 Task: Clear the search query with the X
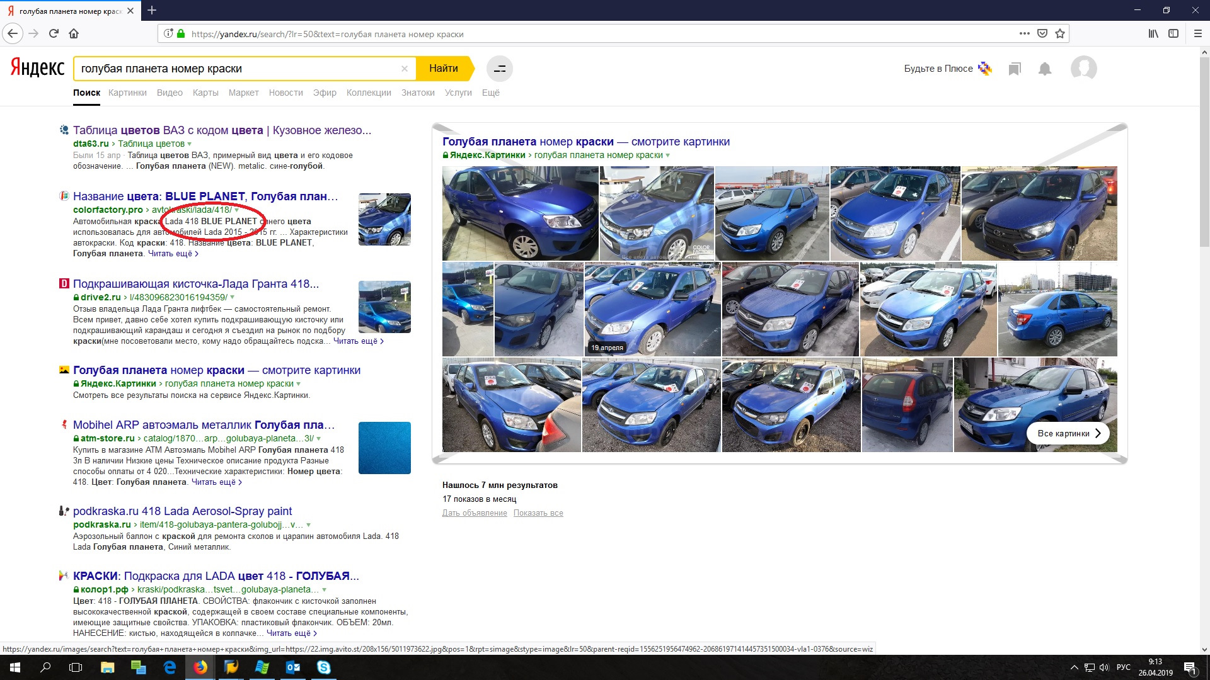click(x=405, y=69)
